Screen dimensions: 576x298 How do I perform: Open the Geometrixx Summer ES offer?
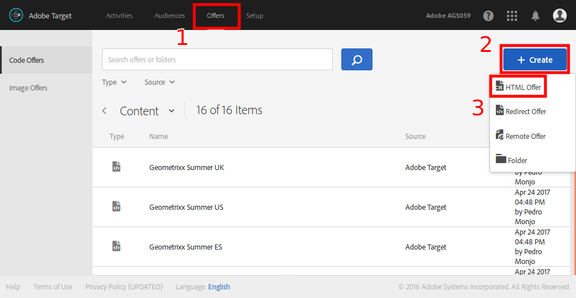[x=186, y=247]
